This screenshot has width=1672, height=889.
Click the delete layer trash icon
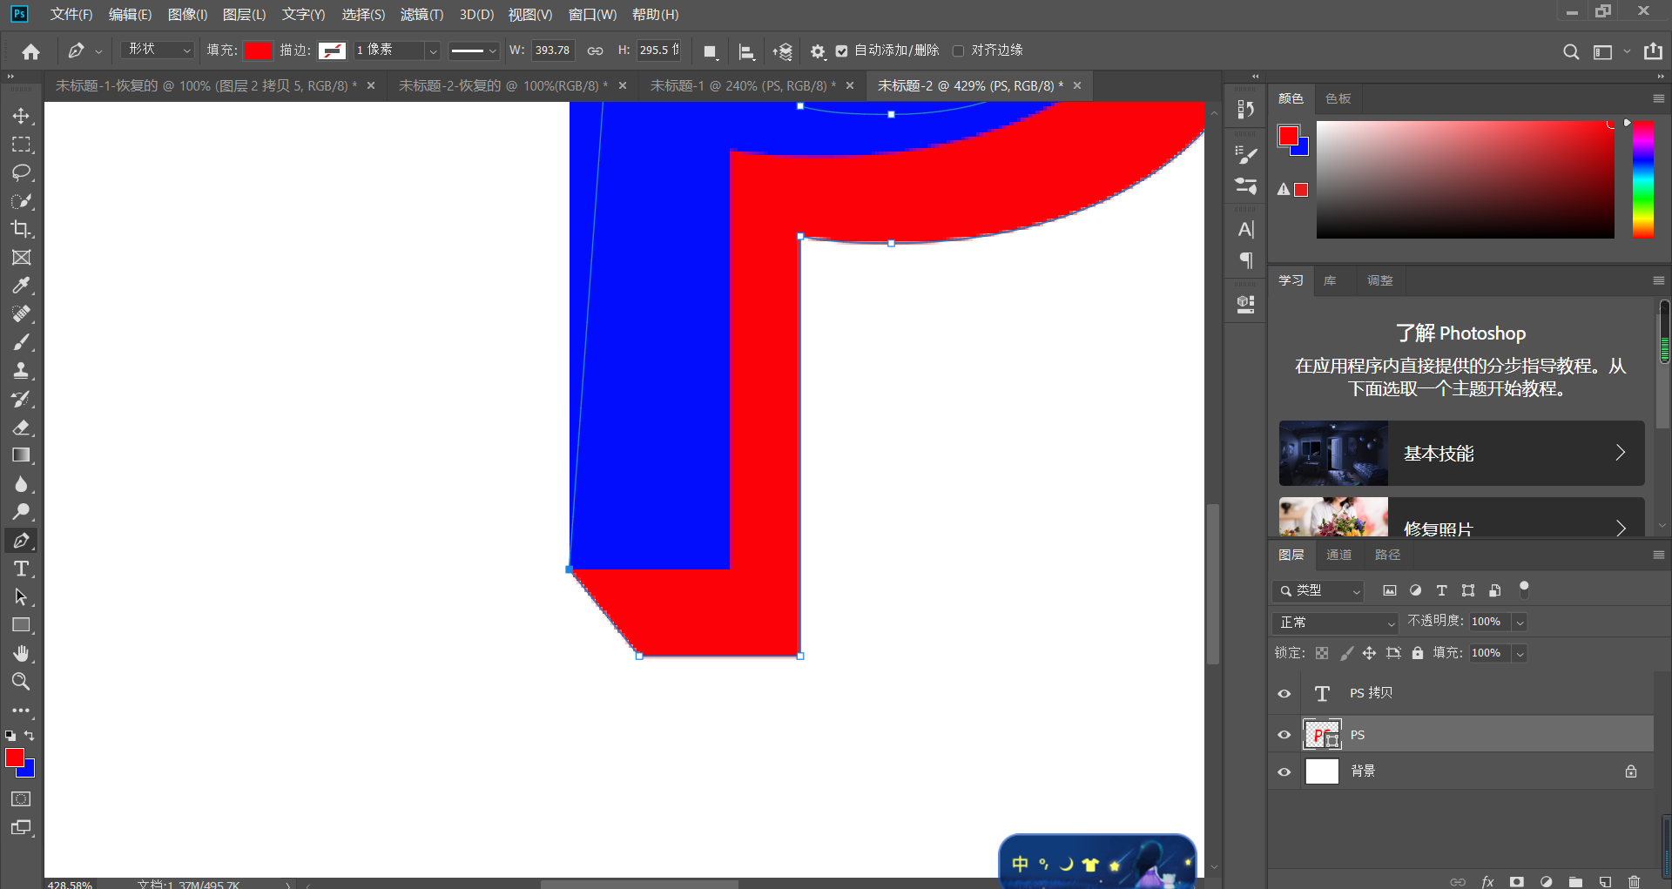(x=1634, y=881)
